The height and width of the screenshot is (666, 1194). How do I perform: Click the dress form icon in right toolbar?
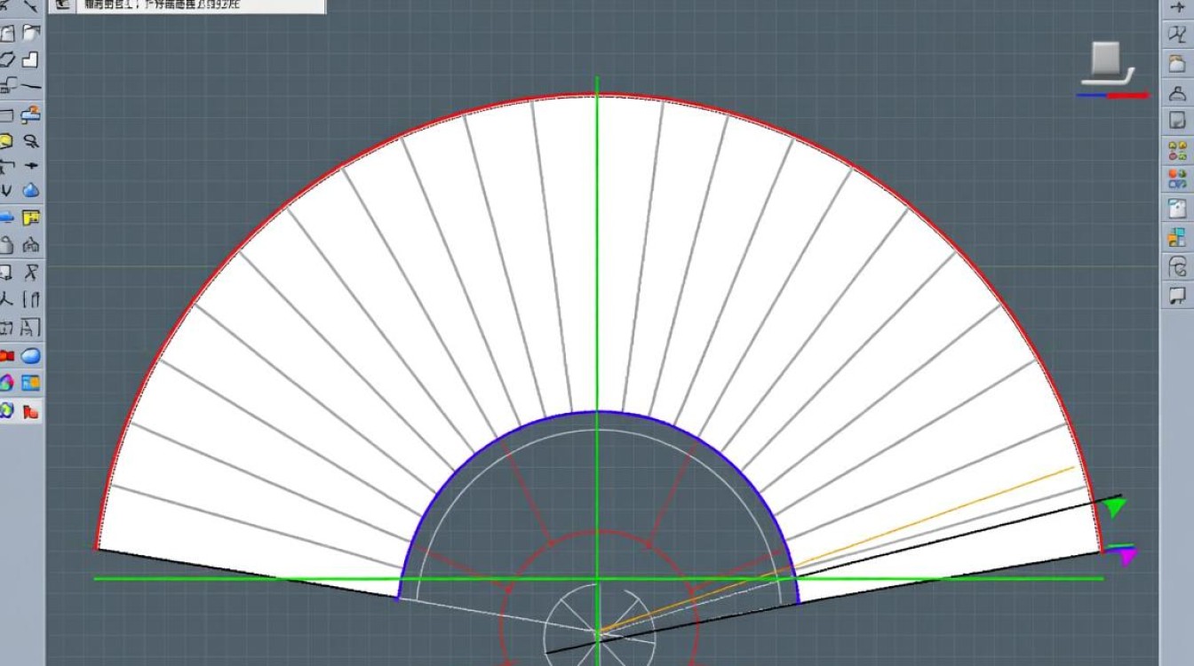tap(1177, 36)
